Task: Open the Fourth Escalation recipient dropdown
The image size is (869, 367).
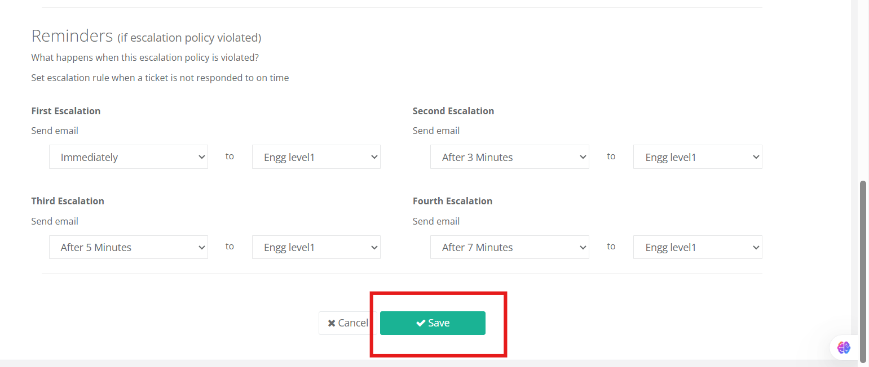Action: (x=697, y=247)
